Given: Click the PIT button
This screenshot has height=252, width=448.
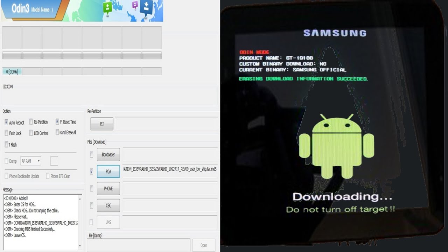Looking at the screenshot, I should coord(102,124).
